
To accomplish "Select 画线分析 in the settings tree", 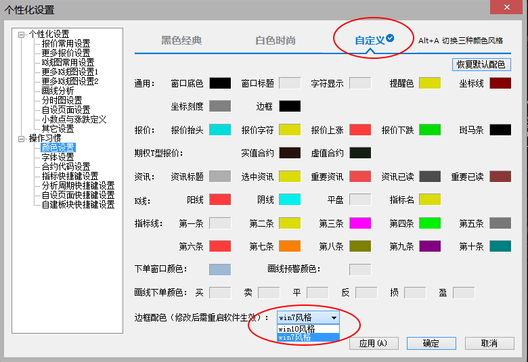I will pos(58,91).
